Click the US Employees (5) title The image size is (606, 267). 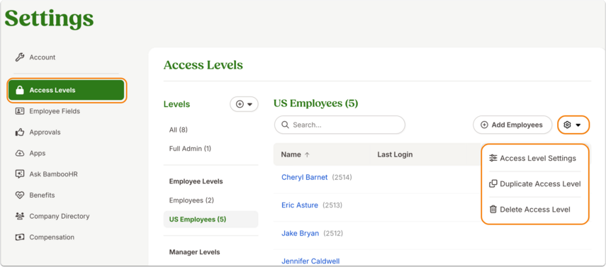point(315,103)
